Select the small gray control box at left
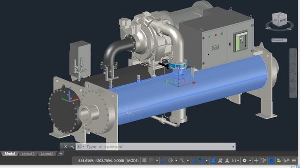Screen dimensions: 300x168 (80, 59)
